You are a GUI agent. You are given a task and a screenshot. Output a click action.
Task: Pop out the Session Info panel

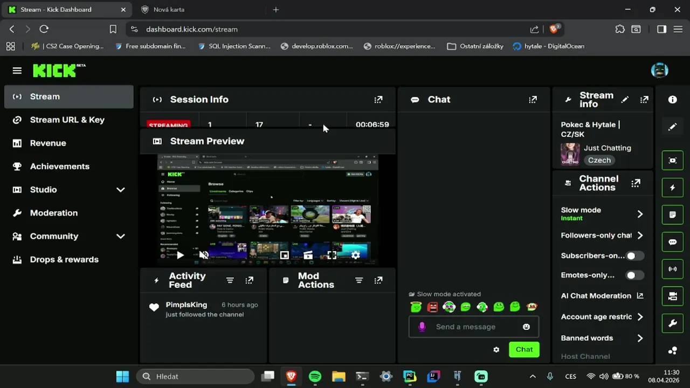(x=378, y=99)
